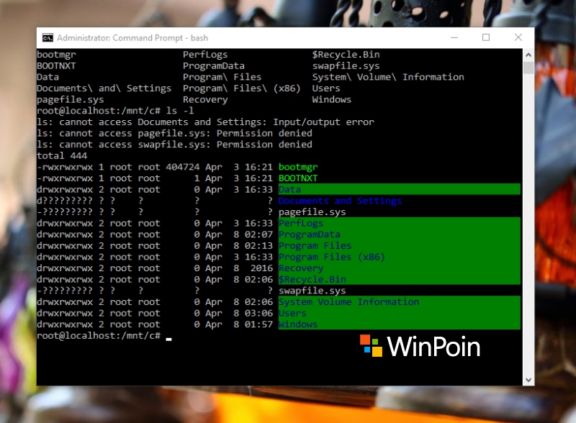This screenshot has width=576, height=423.
Task: Maximize the Command Prompt window
Action: (x=485, y=37)
